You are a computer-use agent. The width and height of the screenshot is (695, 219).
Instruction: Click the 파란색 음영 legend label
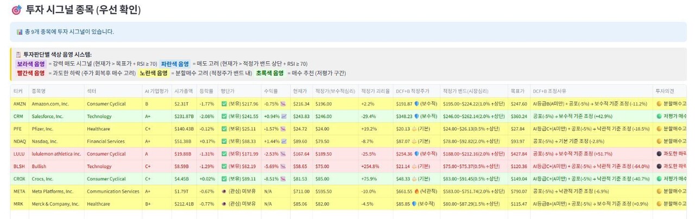[175, 64]
